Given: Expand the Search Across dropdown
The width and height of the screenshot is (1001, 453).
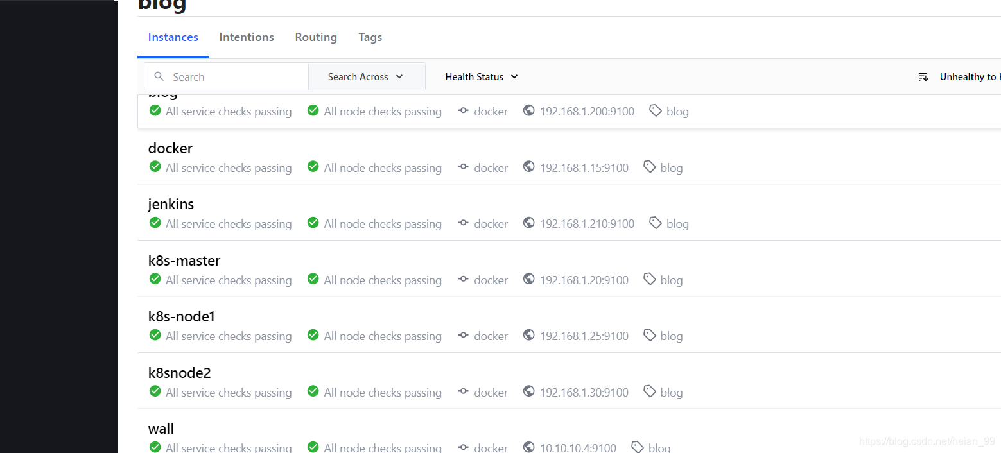Looking at the screenshot, I should [x=367, y=76].
